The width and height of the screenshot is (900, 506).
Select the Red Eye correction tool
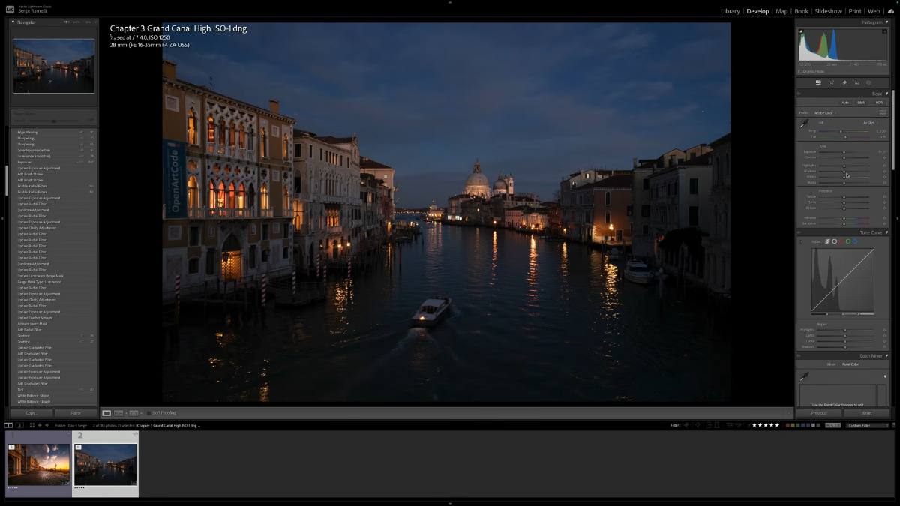(x=856, y=82)
